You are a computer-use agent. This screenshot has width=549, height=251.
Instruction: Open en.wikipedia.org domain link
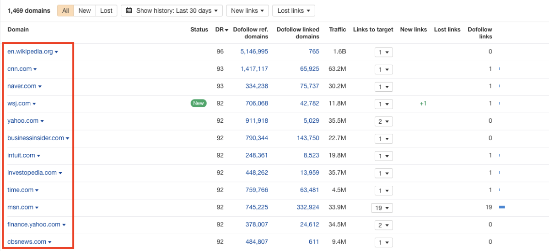[30, 52]
